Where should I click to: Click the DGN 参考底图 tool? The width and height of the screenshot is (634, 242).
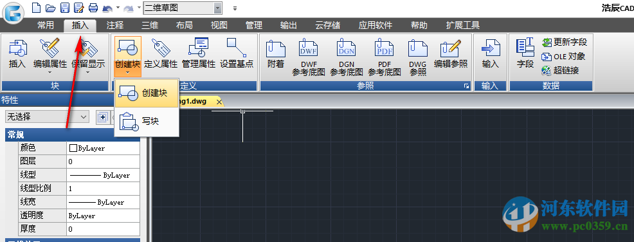tap(347, 57)
